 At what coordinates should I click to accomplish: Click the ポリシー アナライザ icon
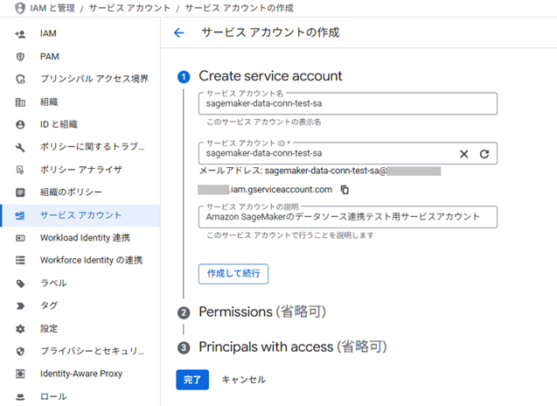20,170
